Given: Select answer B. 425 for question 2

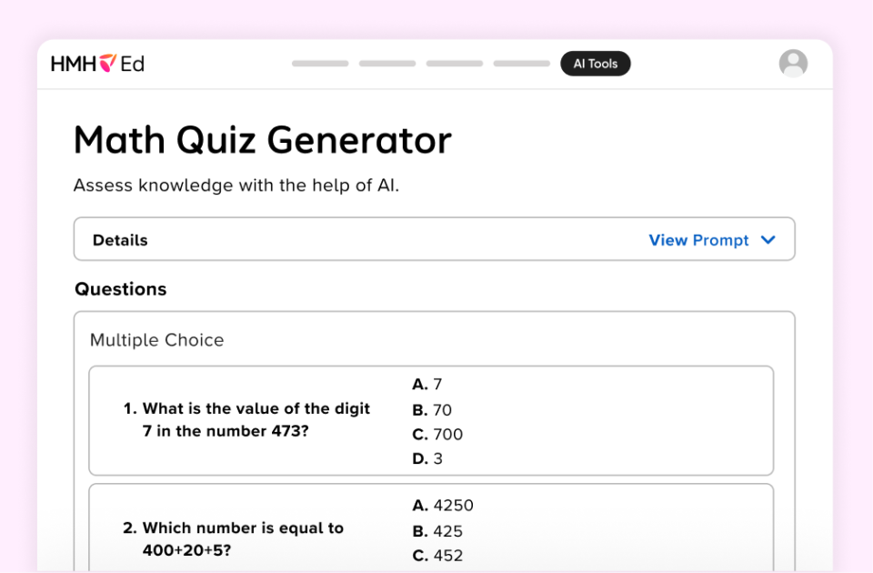Looking at the screenshot, I should 435,529.
